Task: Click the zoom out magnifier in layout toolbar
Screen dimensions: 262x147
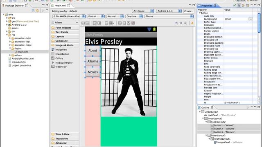Action: click(176, 23)
